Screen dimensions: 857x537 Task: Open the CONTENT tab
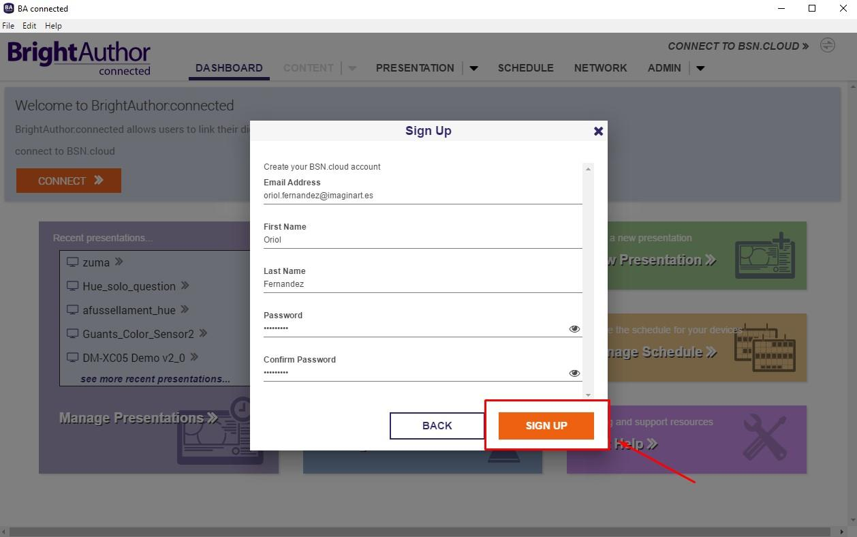pyautogui.click(x=308, y=68)
